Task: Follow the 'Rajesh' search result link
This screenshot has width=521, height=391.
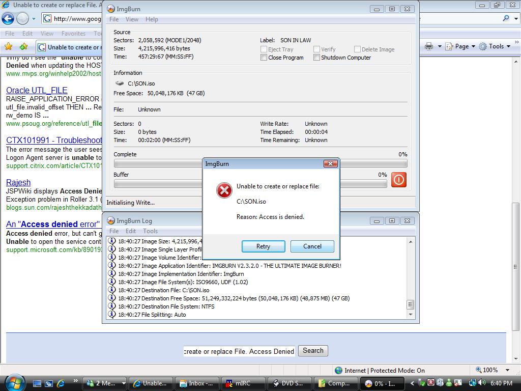Action: click(18, 183)
